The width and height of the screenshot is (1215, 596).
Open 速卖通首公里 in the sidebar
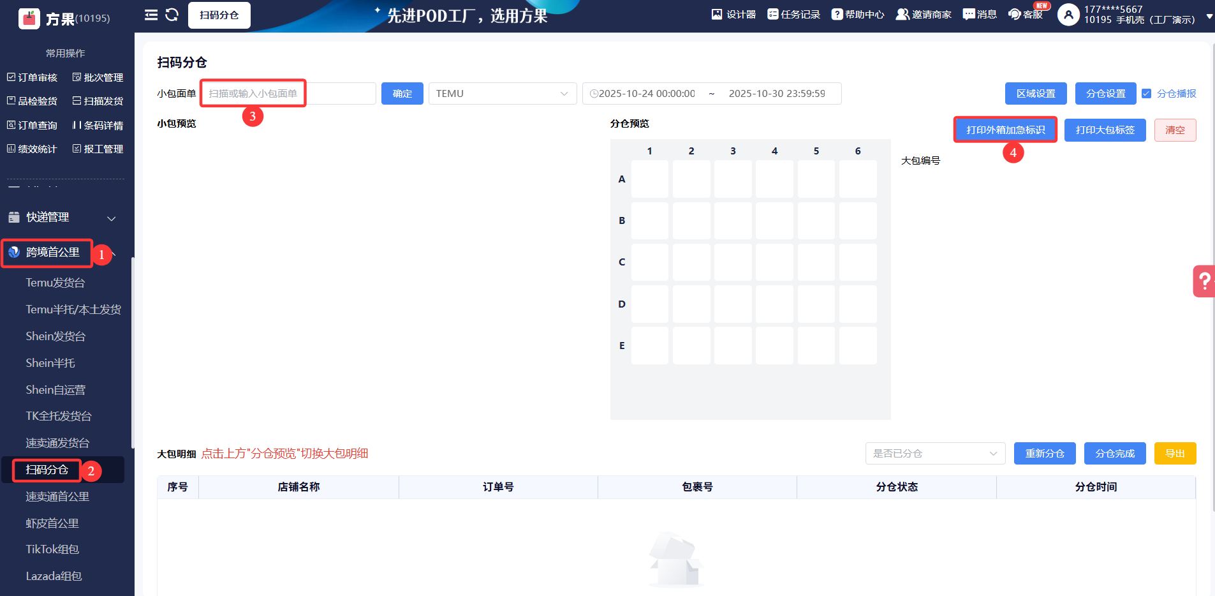[x=57, y=496]
